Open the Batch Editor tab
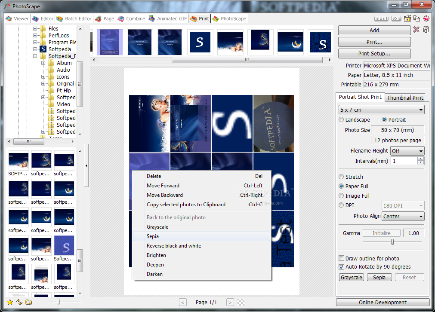Screen dimensions: 435x312 (74, 18)
